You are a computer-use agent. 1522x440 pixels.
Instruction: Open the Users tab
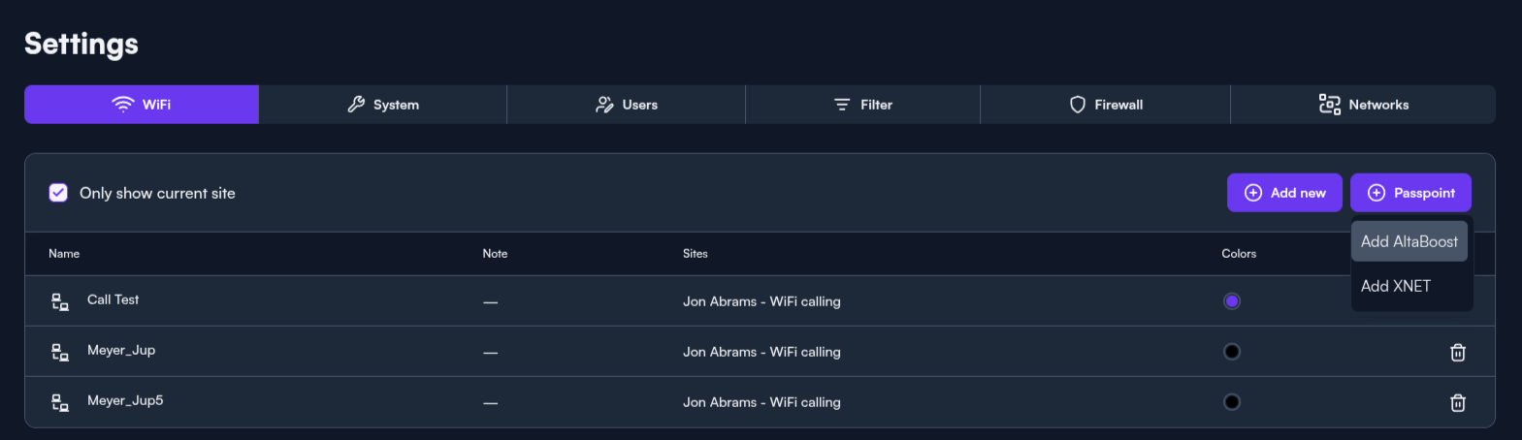627,105
